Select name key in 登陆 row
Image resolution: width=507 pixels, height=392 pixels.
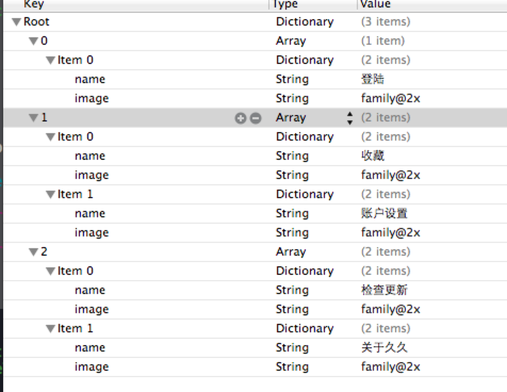point(90,79)
